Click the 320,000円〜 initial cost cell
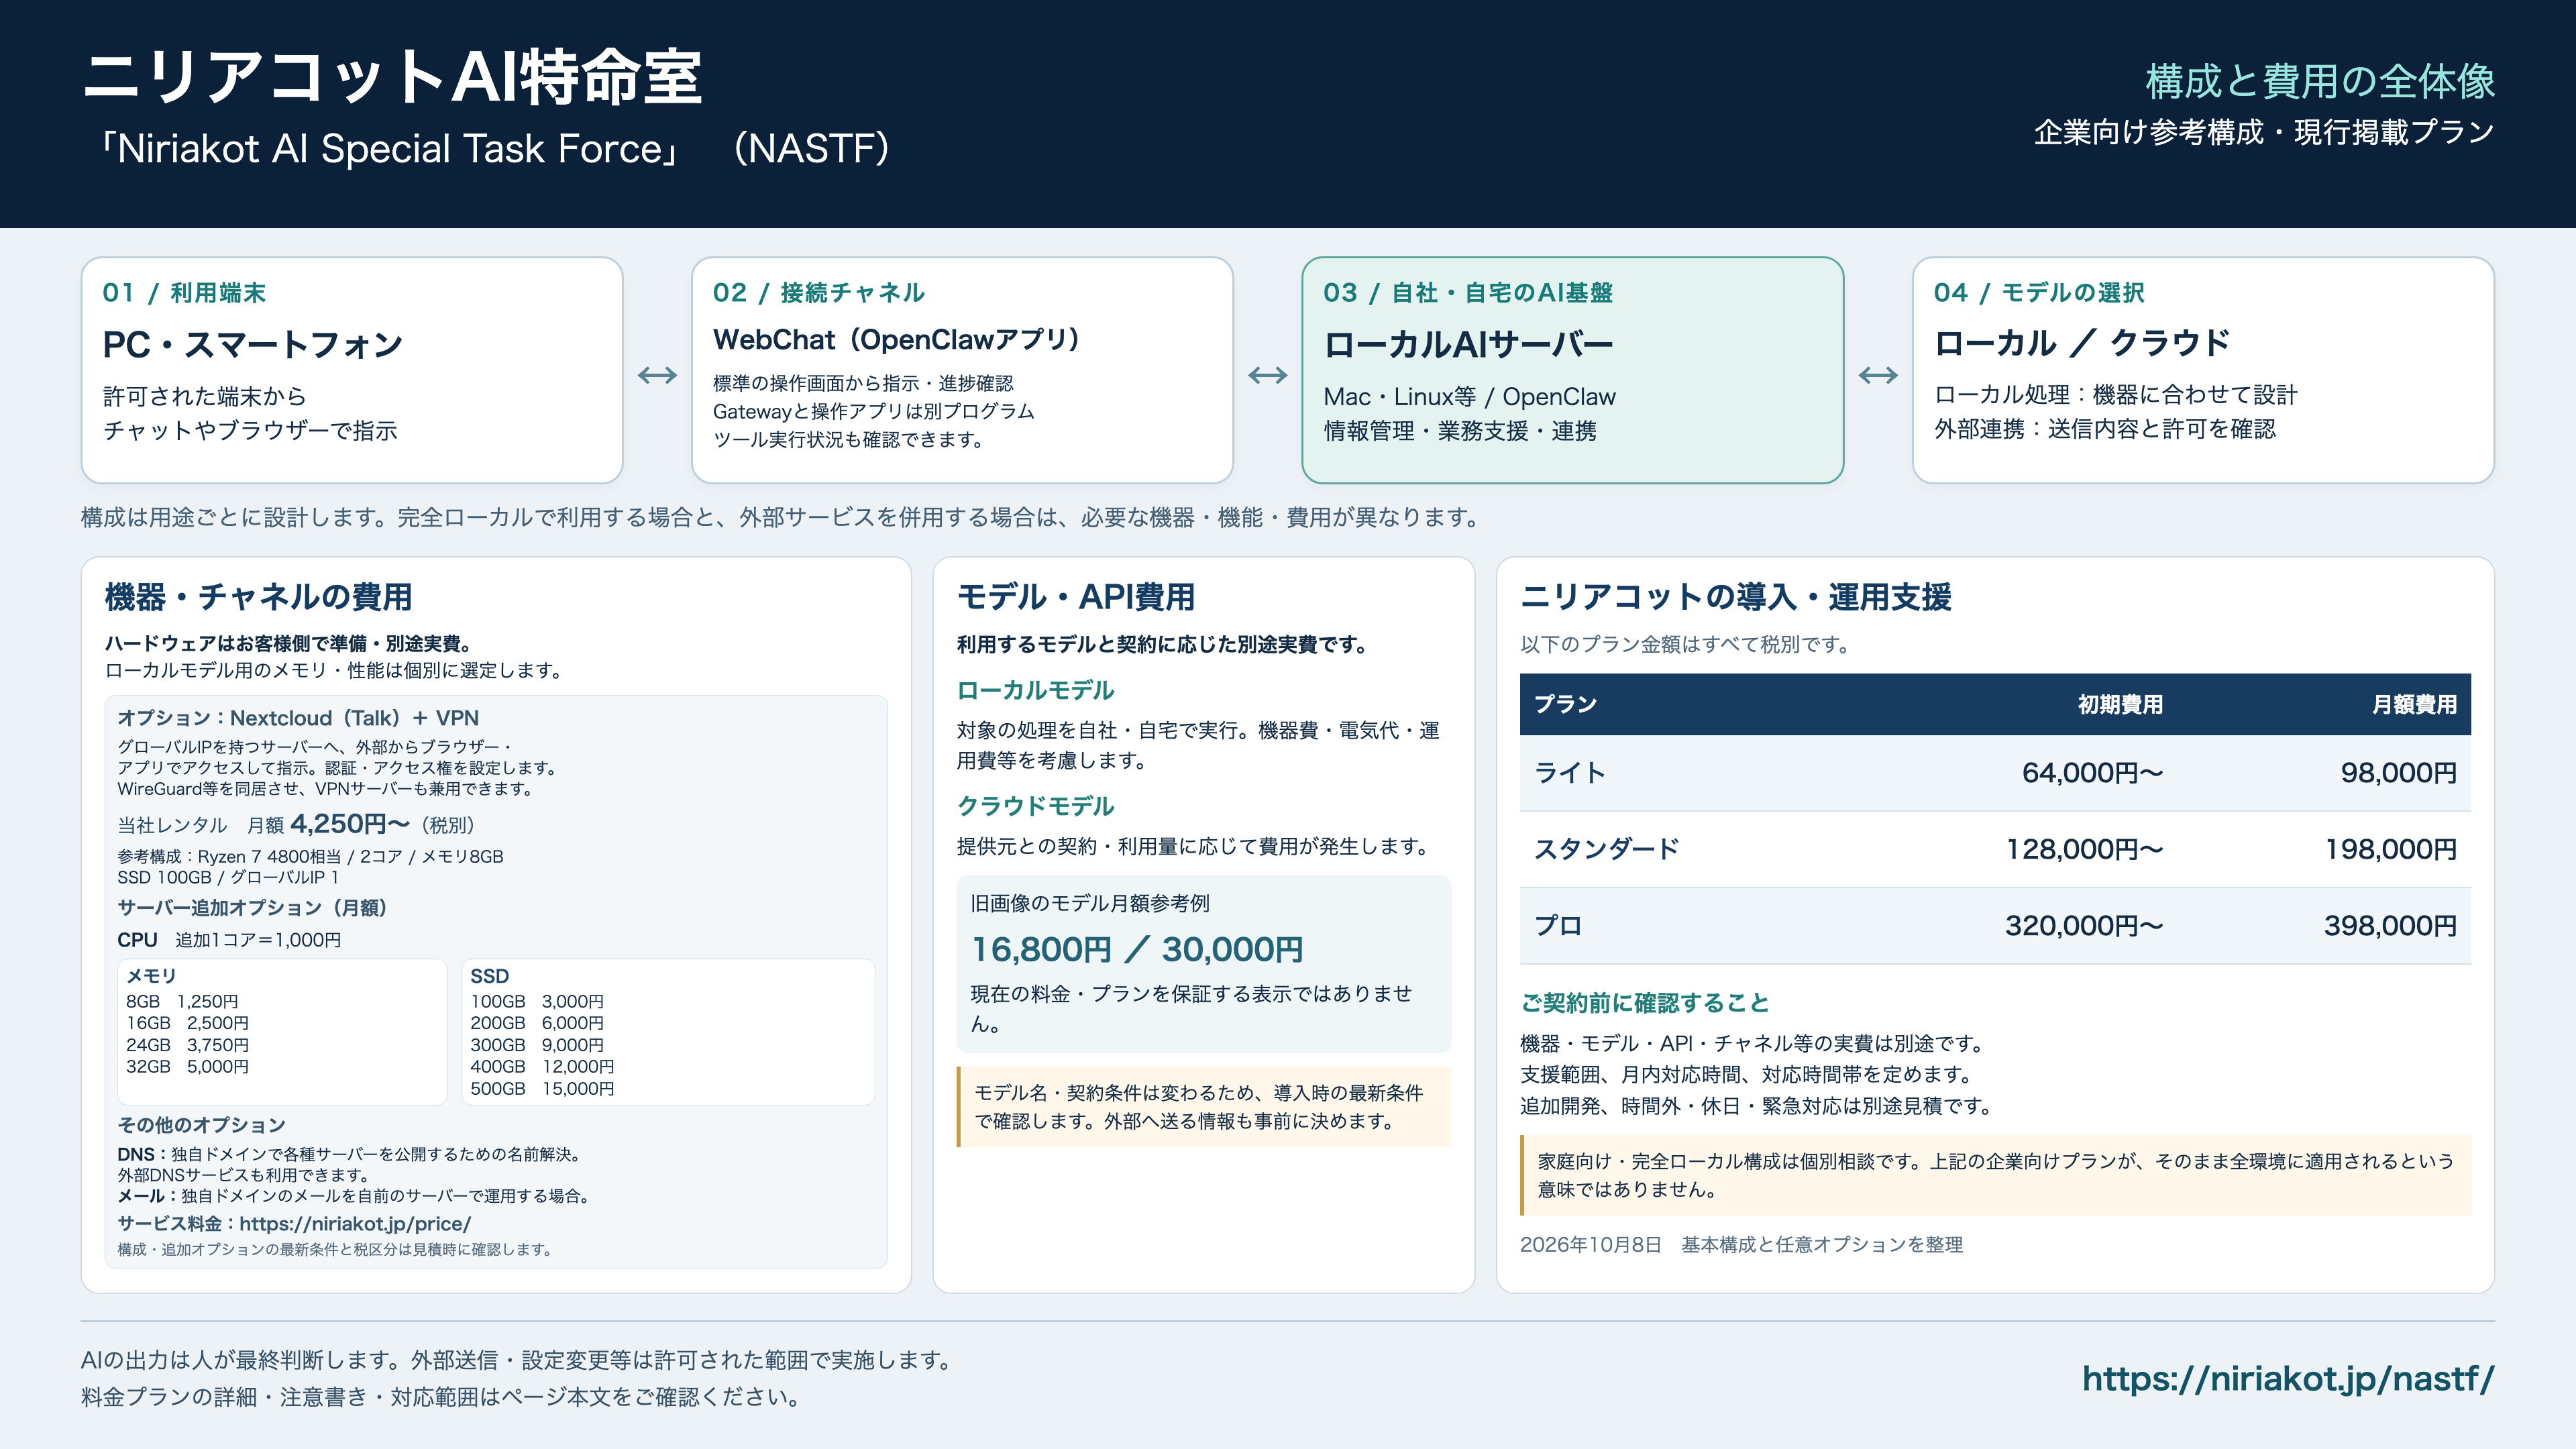Viewport: 2576px width, 1449px height. click(x=2084, y=926)
